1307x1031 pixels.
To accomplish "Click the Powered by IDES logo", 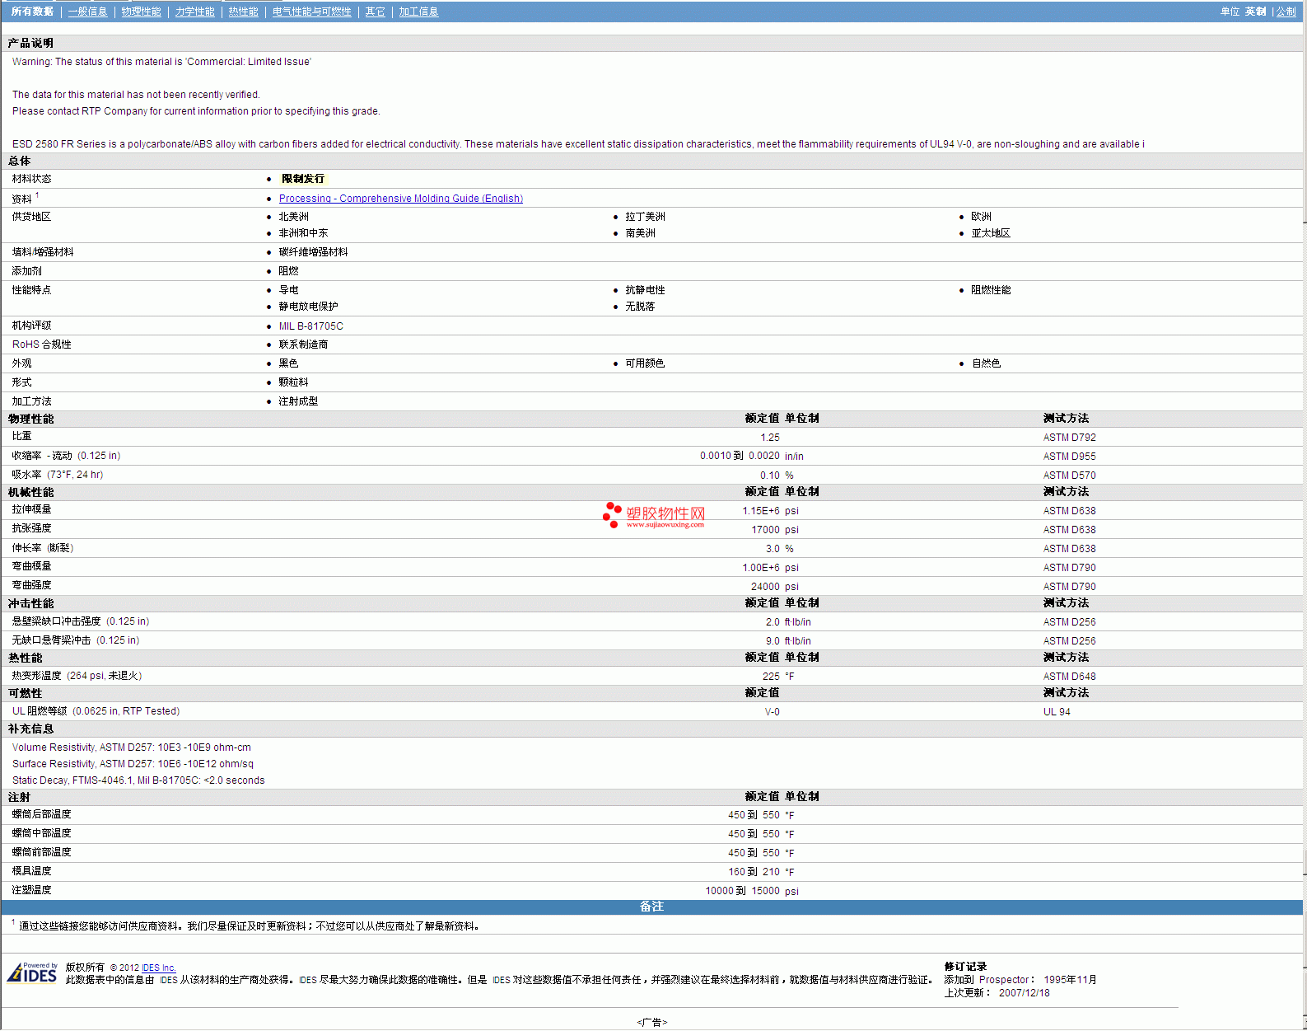I will (33, 972).
